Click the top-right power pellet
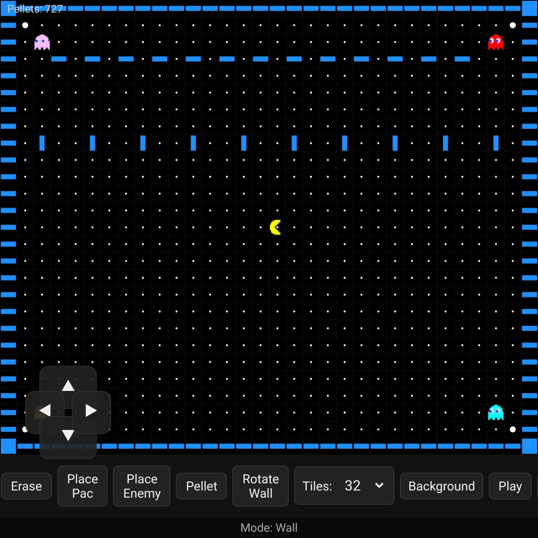The image size is (538, 538). (513, 25)
